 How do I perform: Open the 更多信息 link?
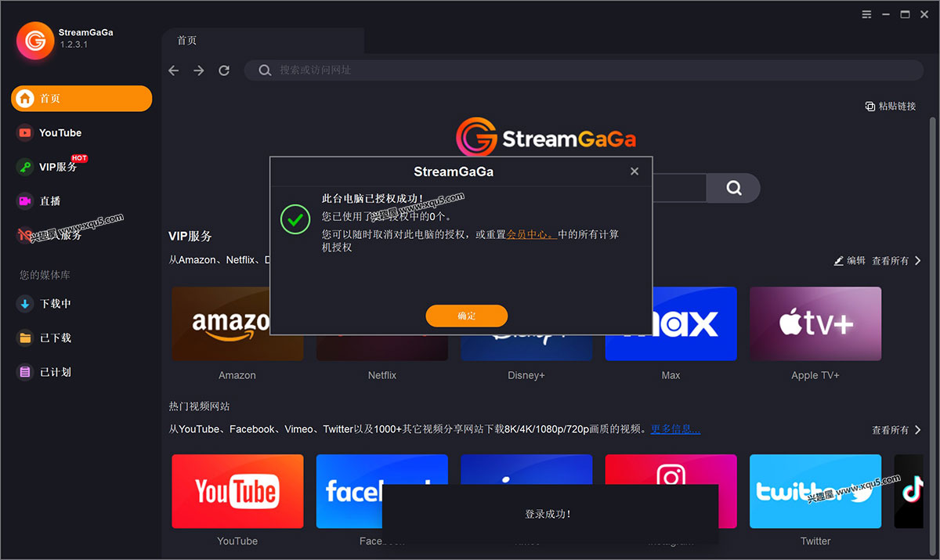coord(675,429)
